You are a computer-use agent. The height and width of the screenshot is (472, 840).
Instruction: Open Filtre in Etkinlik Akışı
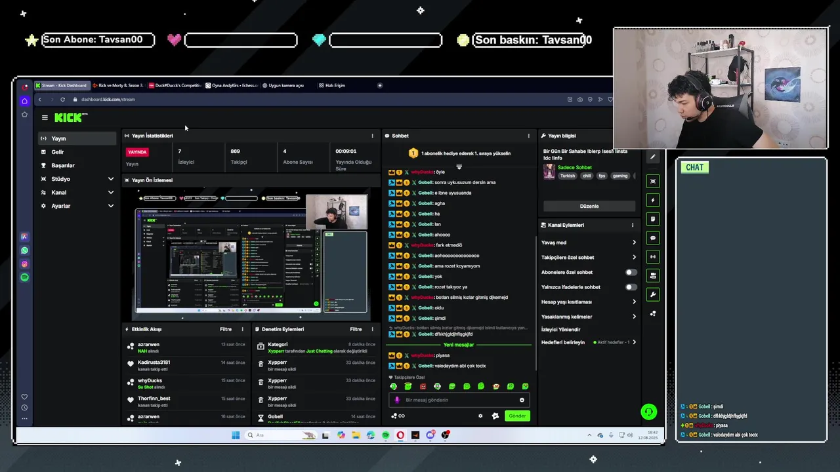click(x=225, y=329)
